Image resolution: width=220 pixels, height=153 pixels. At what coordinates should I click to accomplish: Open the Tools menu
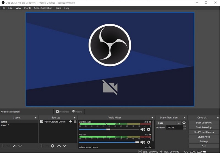58,8
